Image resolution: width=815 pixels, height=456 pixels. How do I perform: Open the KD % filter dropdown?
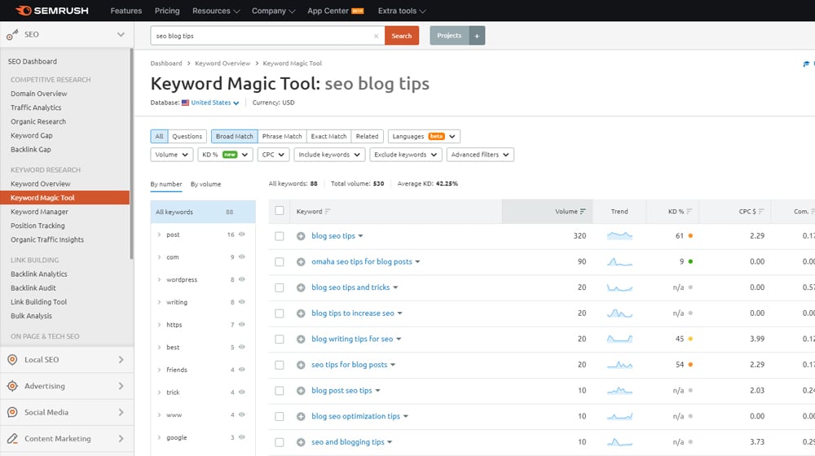[225, 155]
